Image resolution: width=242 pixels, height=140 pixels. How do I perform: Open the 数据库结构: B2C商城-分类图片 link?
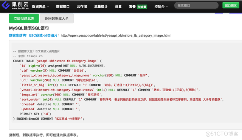(x=33, y=35)
